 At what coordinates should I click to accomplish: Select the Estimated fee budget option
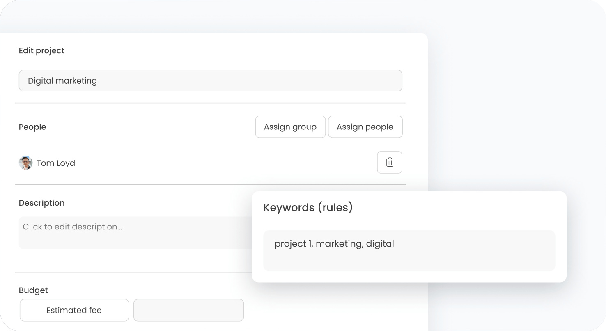tap(74, 310)
